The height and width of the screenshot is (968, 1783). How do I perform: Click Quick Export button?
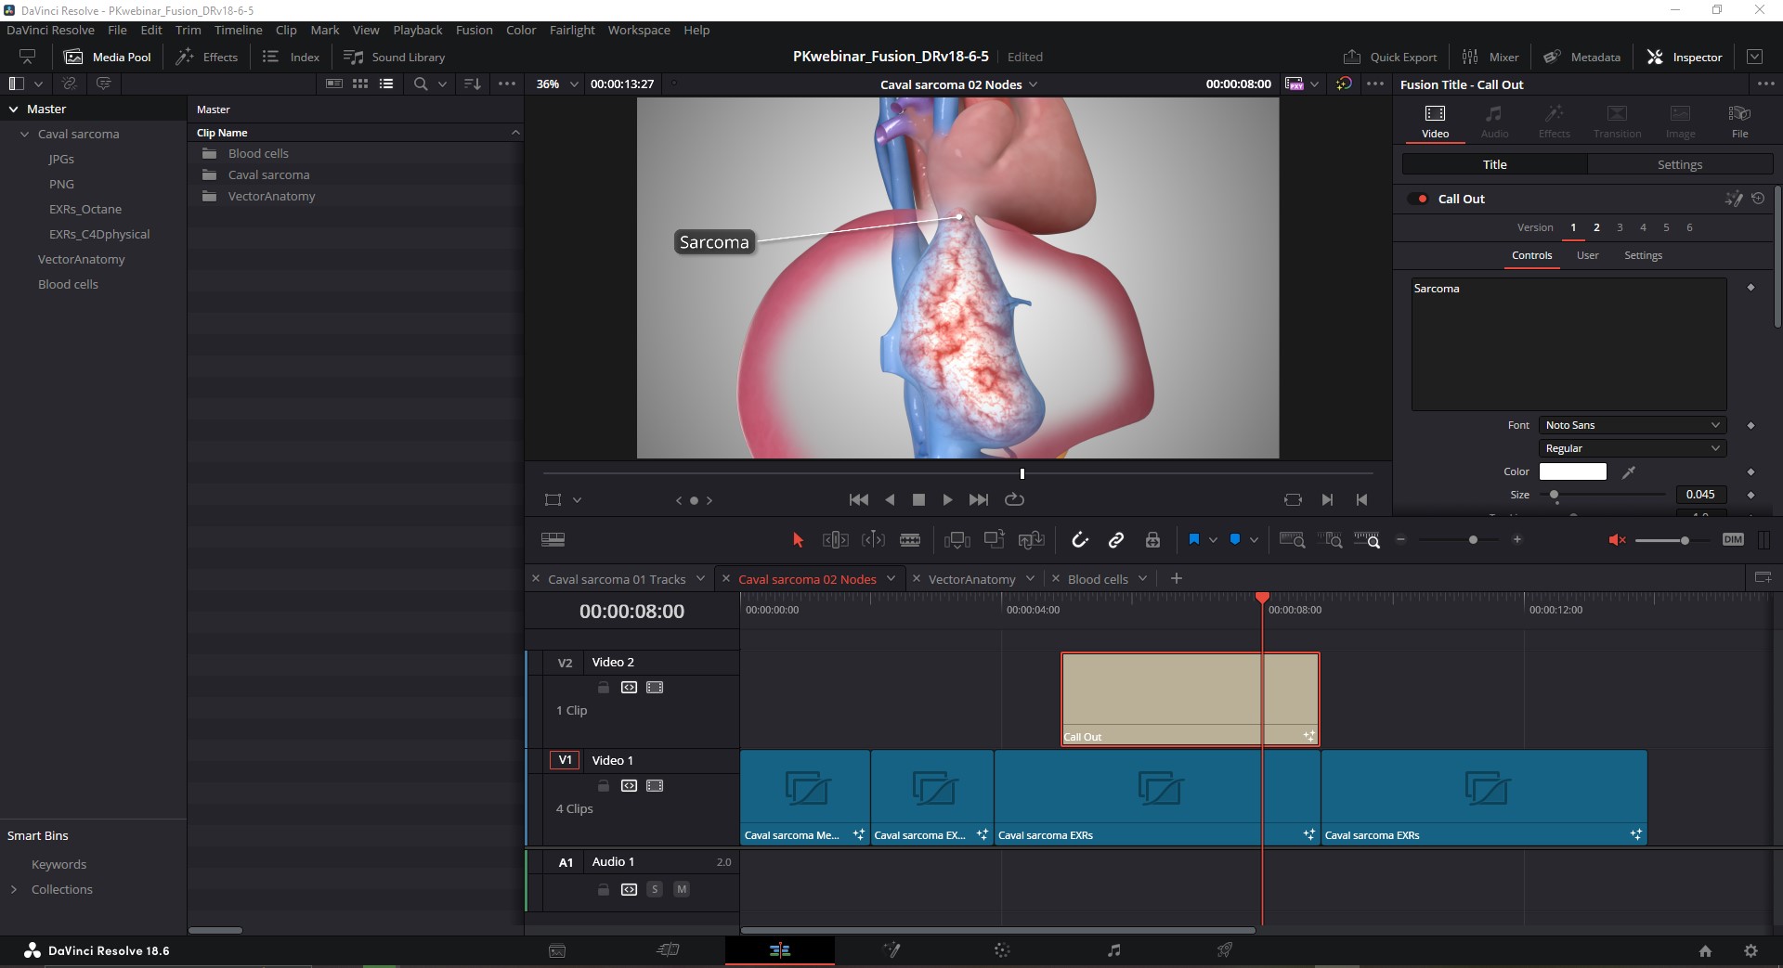1390,57
